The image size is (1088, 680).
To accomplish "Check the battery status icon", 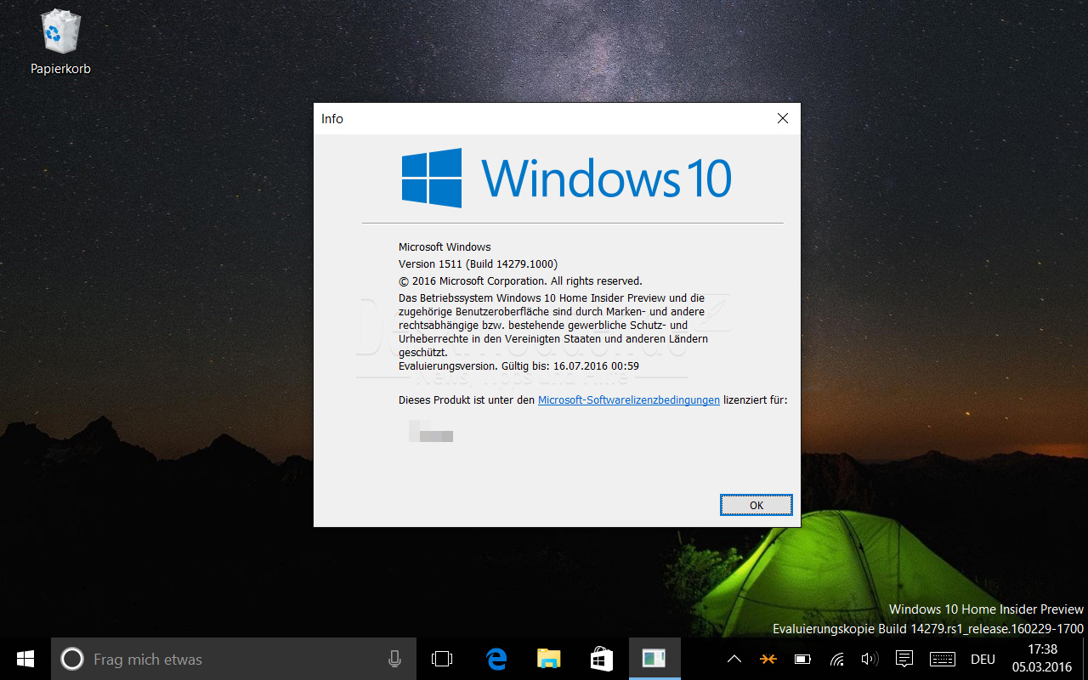I will (802, 659).
